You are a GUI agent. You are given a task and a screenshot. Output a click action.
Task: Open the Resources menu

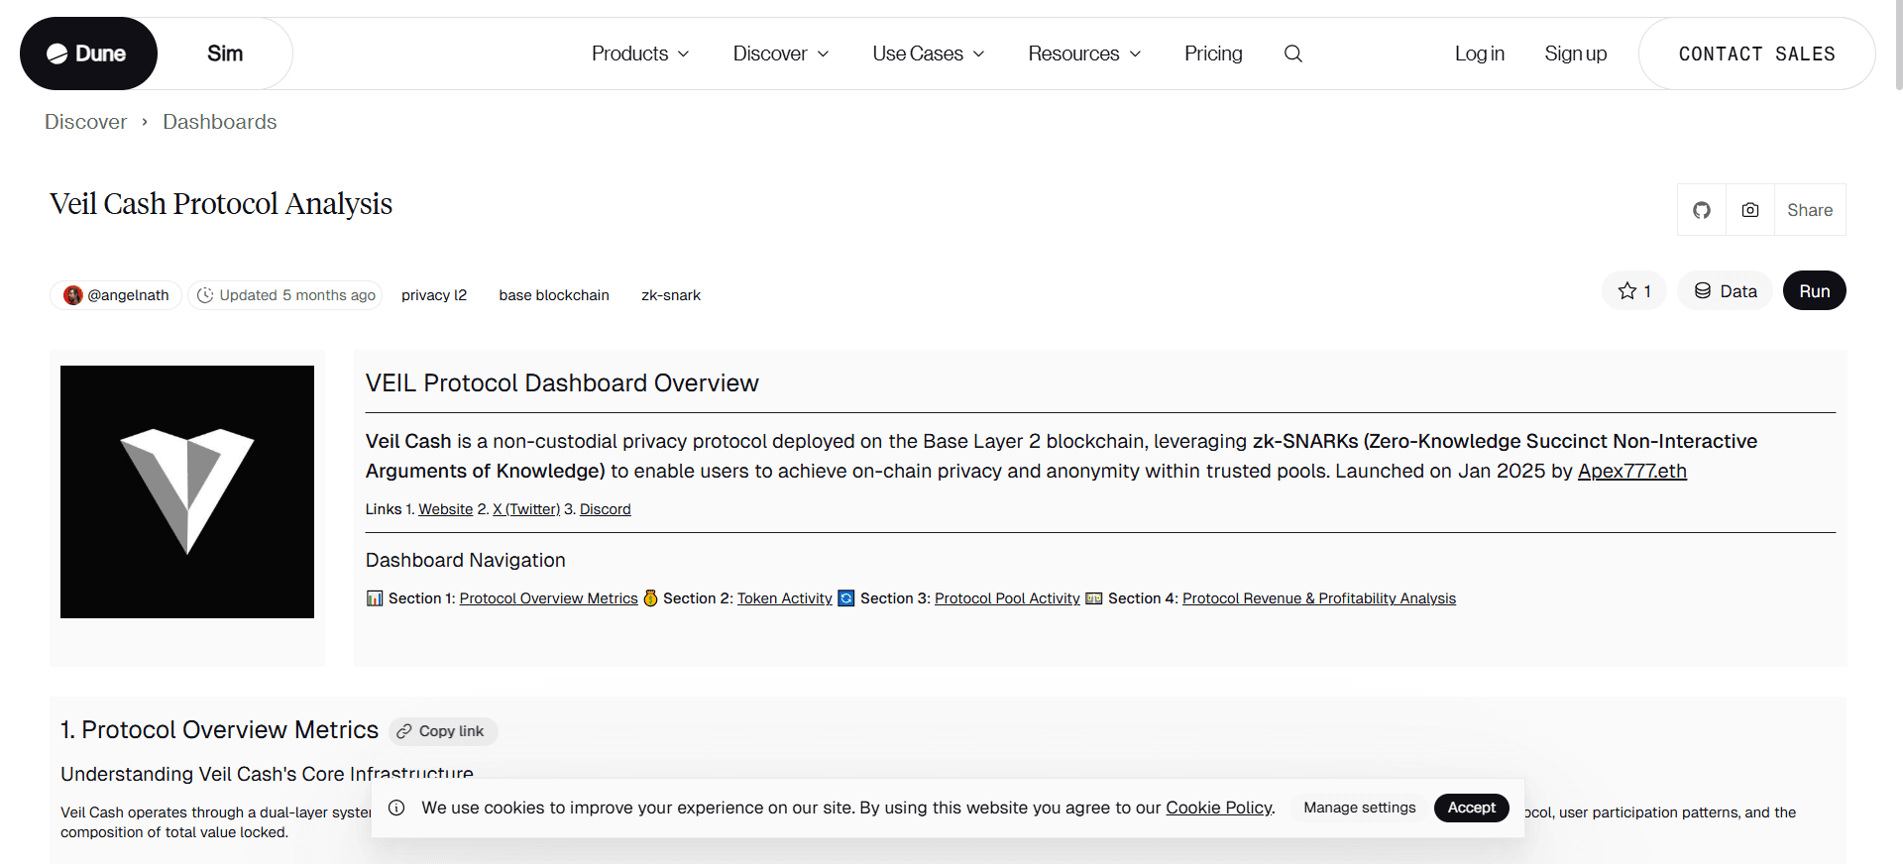[1083, 54]
